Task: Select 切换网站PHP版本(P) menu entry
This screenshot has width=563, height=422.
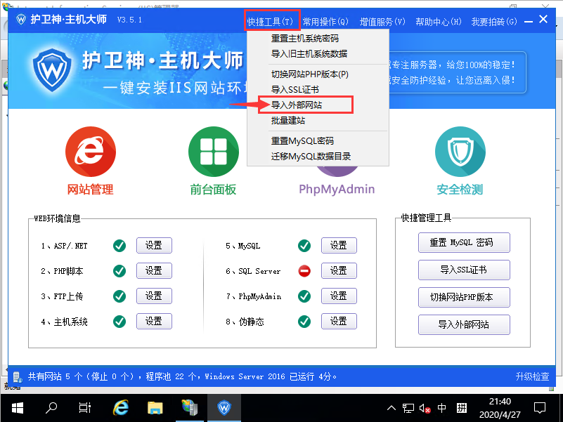Action: [x=309, y=74]
